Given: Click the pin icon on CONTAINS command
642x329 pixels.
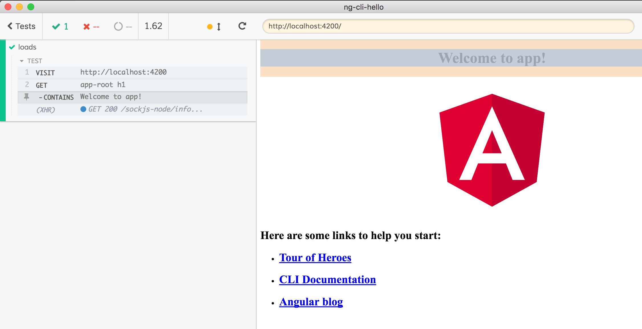Looking at the screenshot, I should (x=27, y=97).
